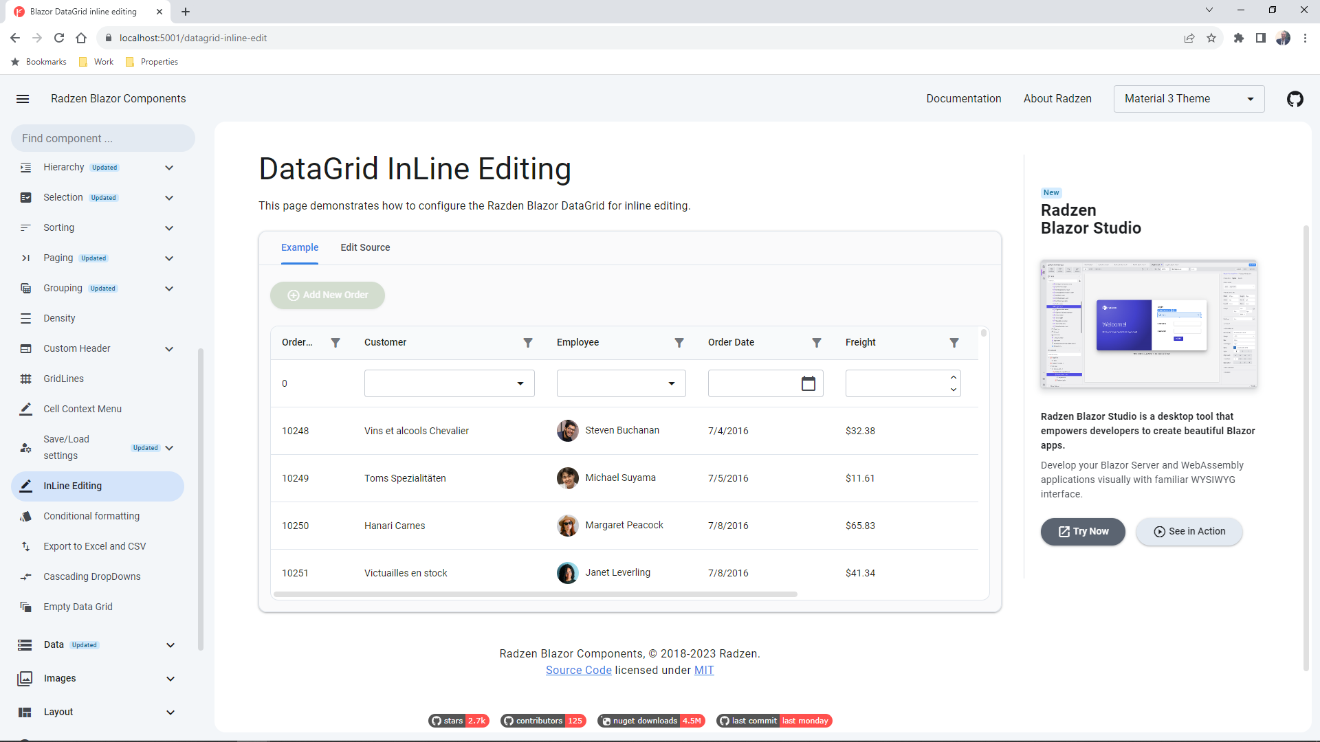Click the sidebar vertical scrollbar
The width and height of the screenshot is (1320, 742).
(201, 499)
